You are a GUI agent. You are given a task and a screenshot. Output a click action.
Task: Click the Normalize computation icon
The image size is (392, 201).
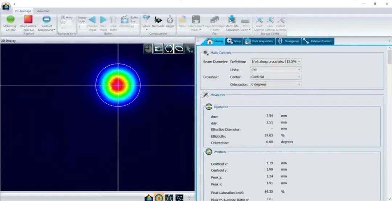point(158,20)
